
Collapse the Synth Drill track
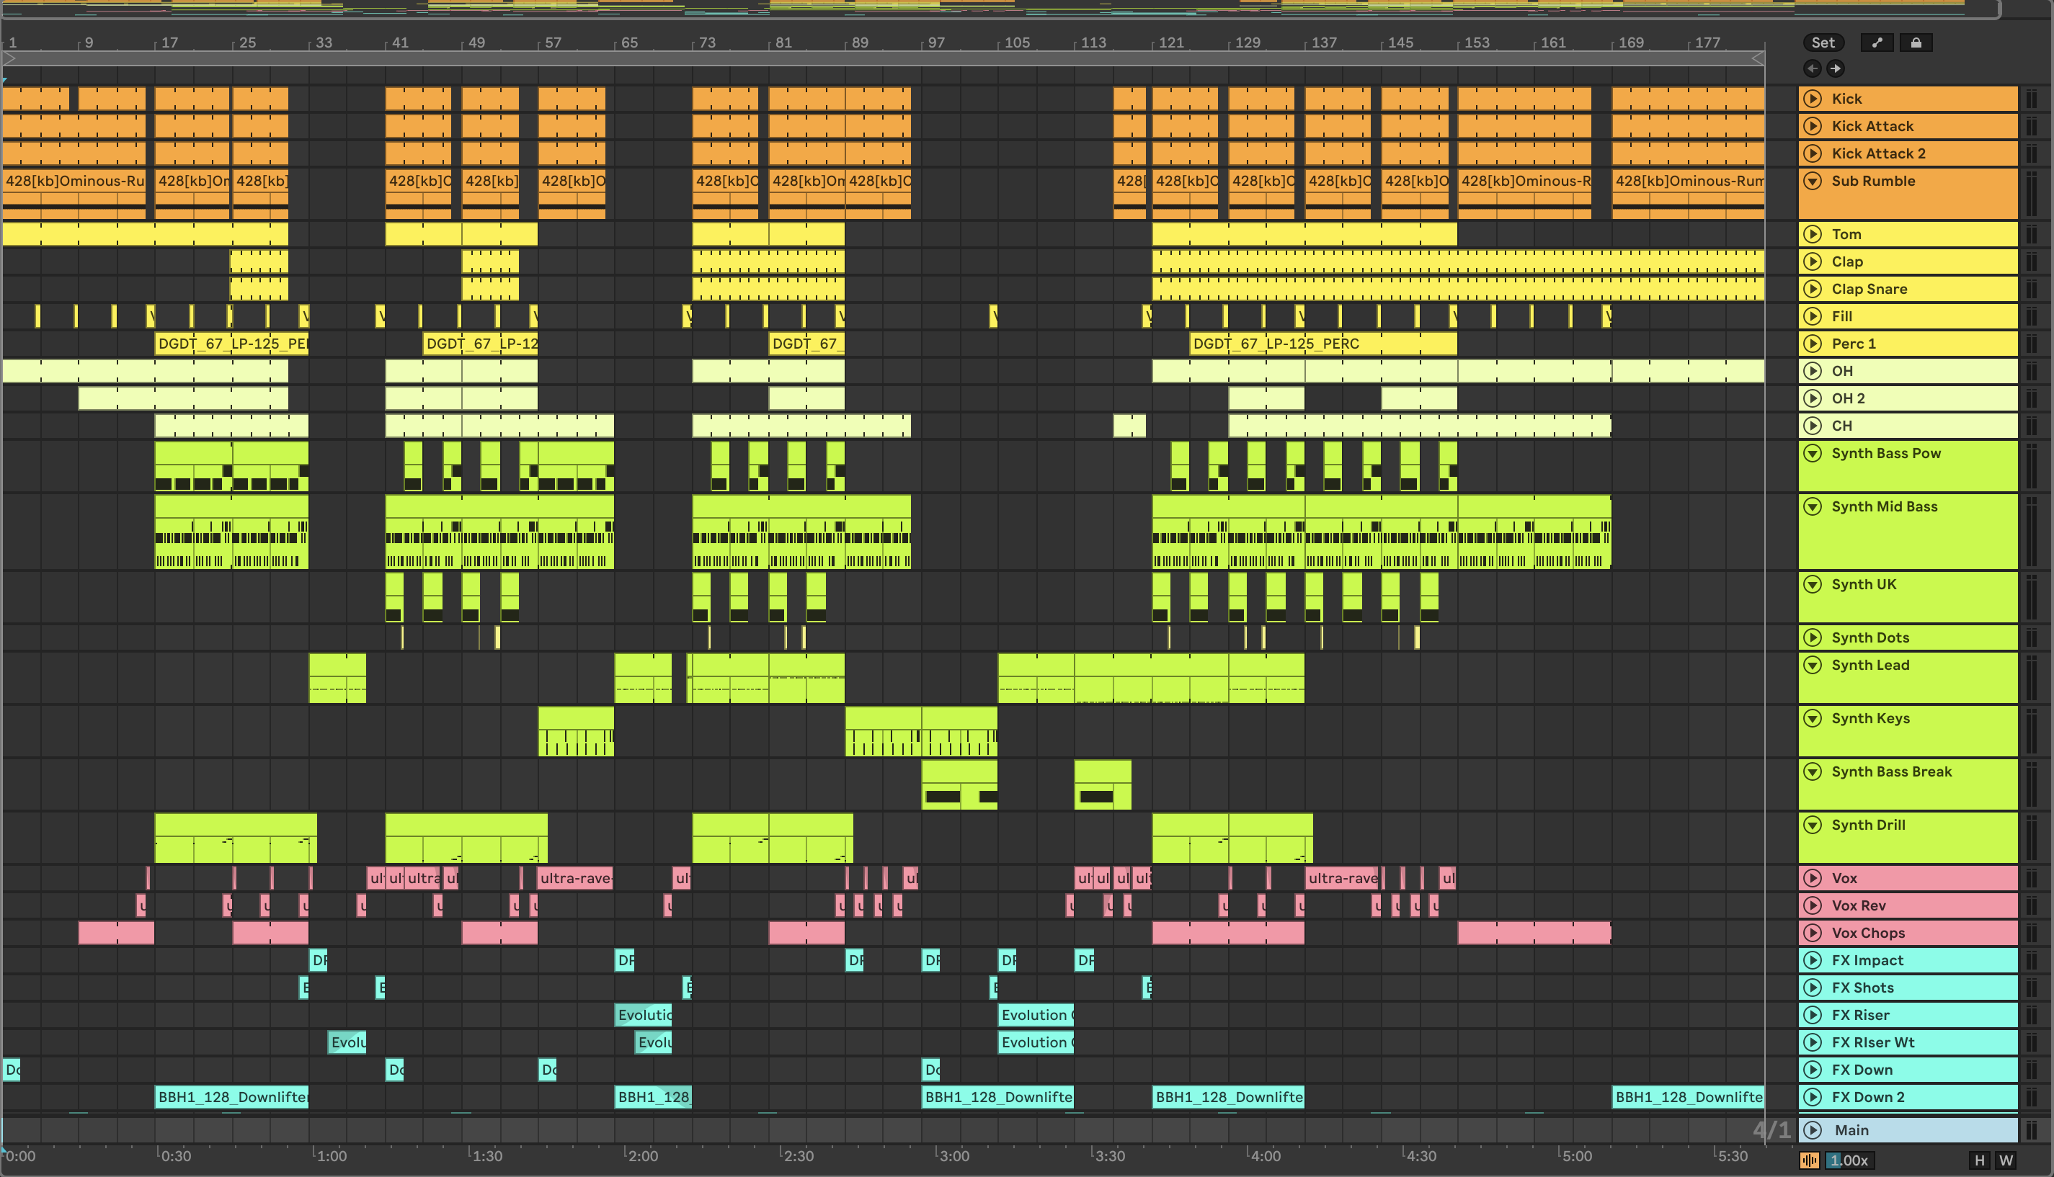1813,825
